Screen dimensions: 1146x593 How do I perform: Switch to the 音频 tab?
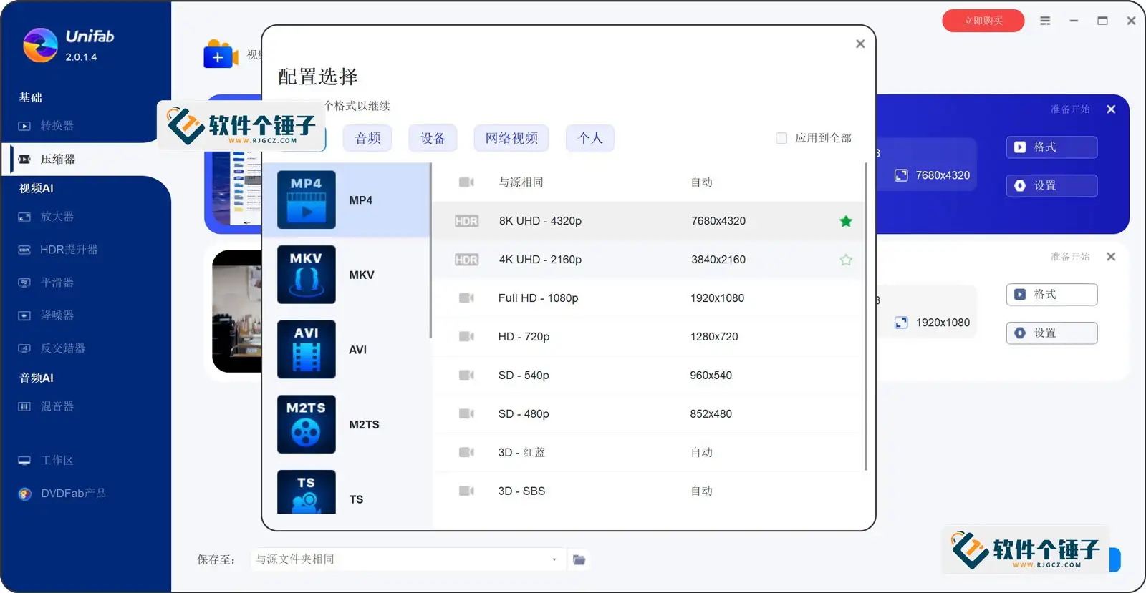click(x=367, y=138)
